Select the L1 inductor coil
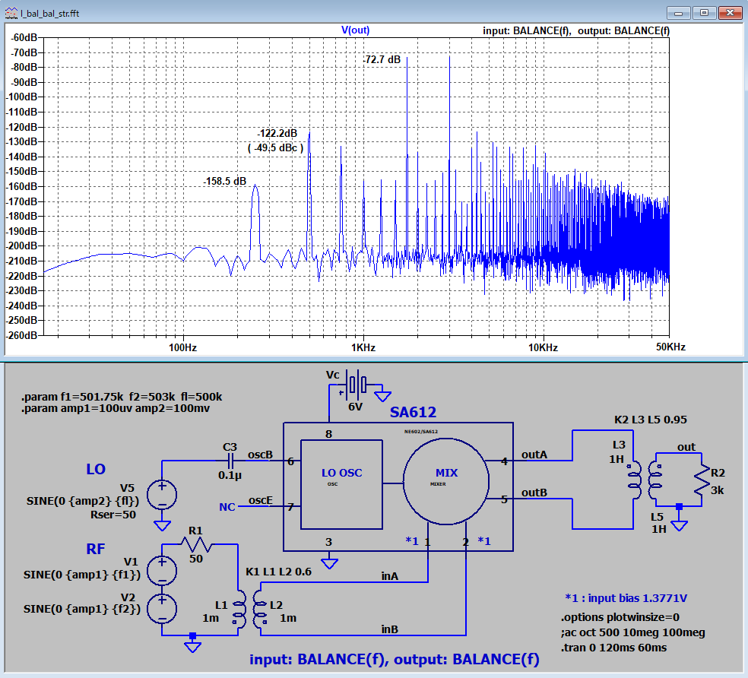 (x=239, y=609)
